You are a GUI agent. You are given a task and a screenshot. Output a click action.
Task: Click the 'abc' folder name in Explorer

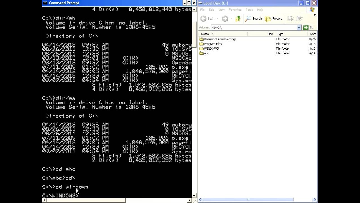coord(206,53)
